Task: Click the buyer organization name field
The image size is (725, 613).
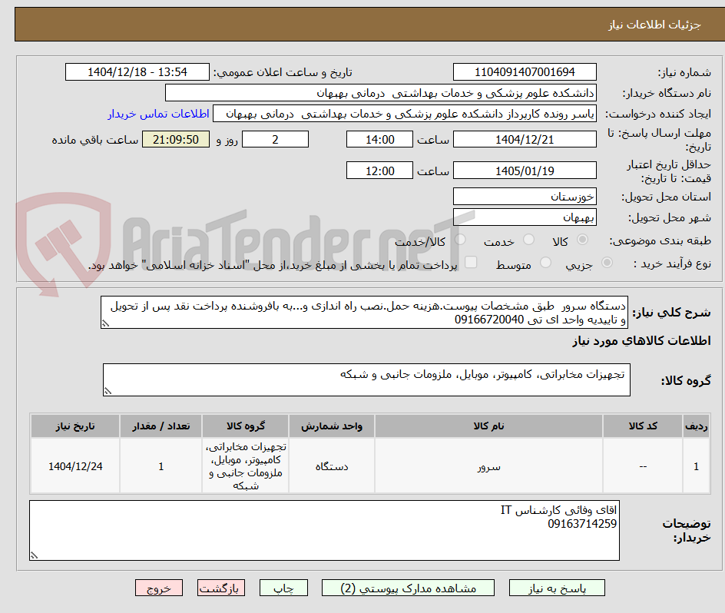Action: tap(380, 93)
